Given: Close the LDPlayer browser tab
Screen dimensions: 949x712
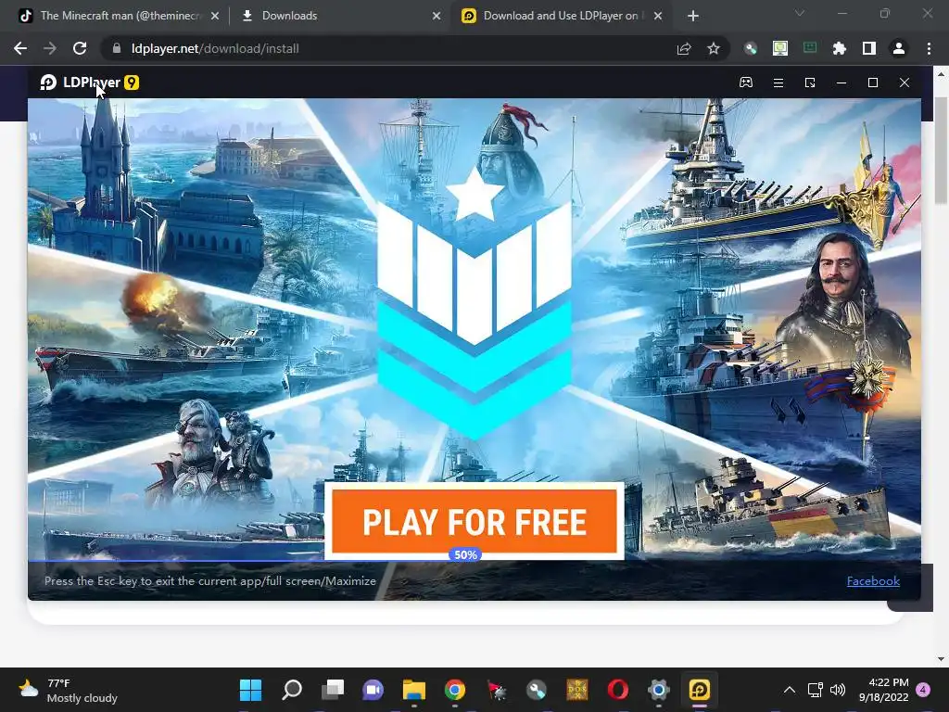Looking at the screenshot, I should point(658,17).
